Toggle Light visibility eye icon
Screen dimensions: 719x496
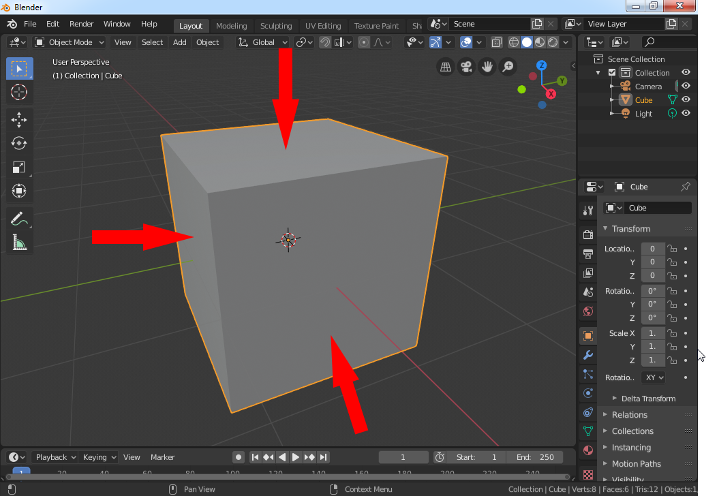tap(686, 114)
